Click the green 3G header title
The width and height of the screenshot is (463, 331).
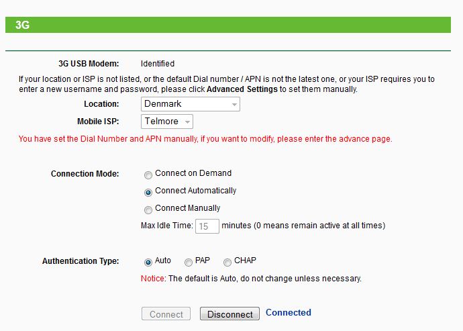22,25
